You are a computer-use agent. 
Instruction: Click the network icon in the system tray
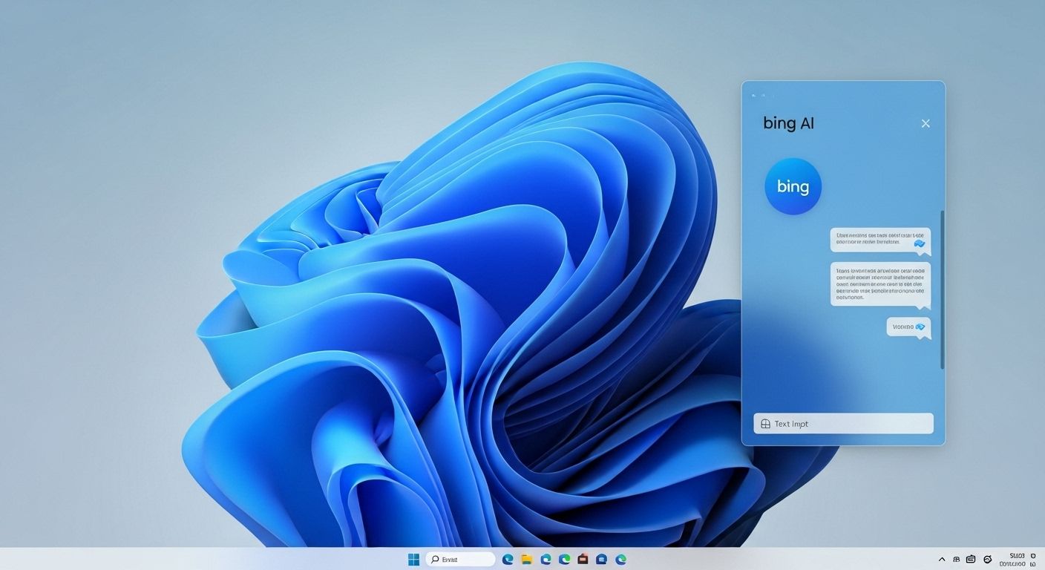click(957, 559)
